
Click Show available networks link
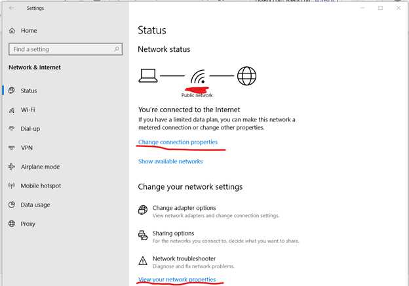tap(170, 161)
